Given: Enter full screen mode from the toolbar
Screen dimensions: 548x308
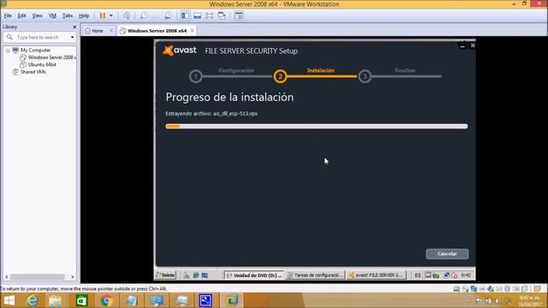Looking at the screenshot, I should pyautogui.click(x=209, y=15).
